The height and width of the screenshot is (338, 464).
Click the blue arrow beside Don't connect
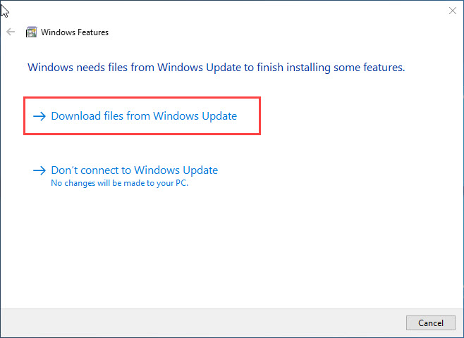[x=39, y=170]
